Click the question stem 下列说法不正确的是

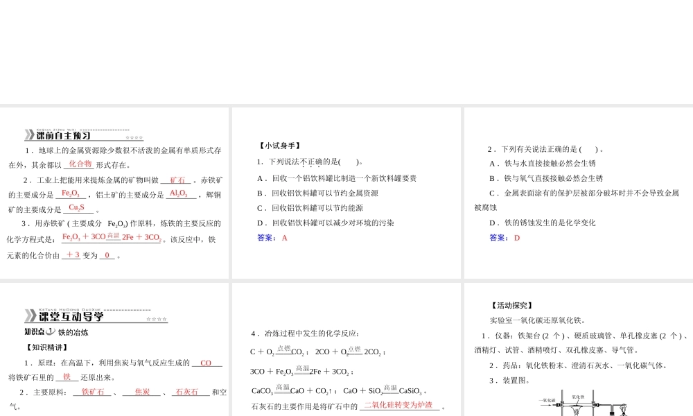click(310, 162)
